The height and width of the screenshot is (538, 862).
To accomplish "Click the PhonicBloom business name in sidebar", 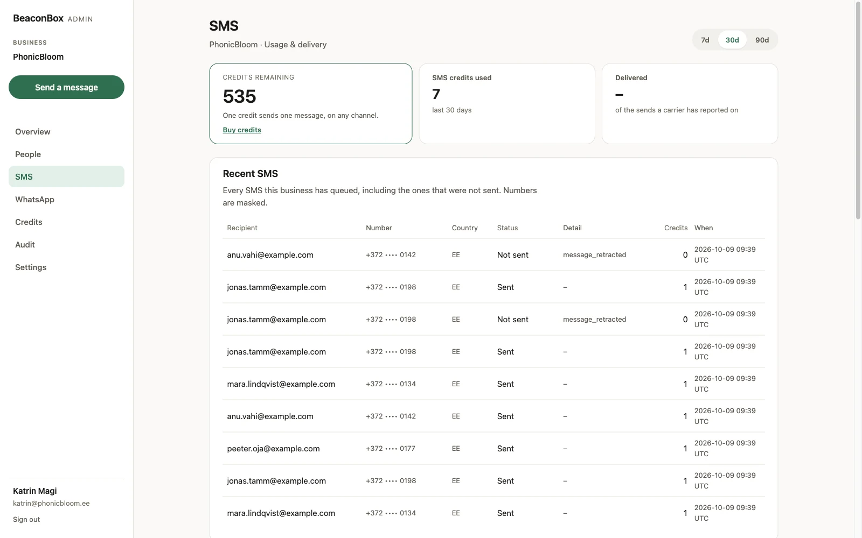I will point(38,57).
